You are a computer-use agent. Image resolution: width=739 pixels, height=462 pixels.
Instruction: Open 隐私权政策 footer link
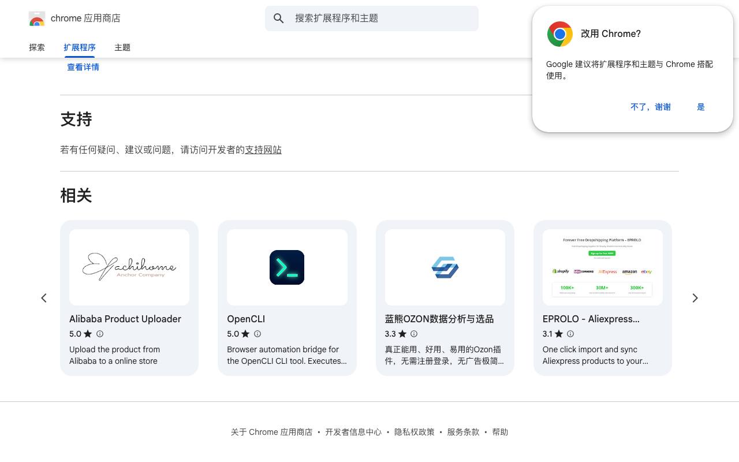click(415, 432)
